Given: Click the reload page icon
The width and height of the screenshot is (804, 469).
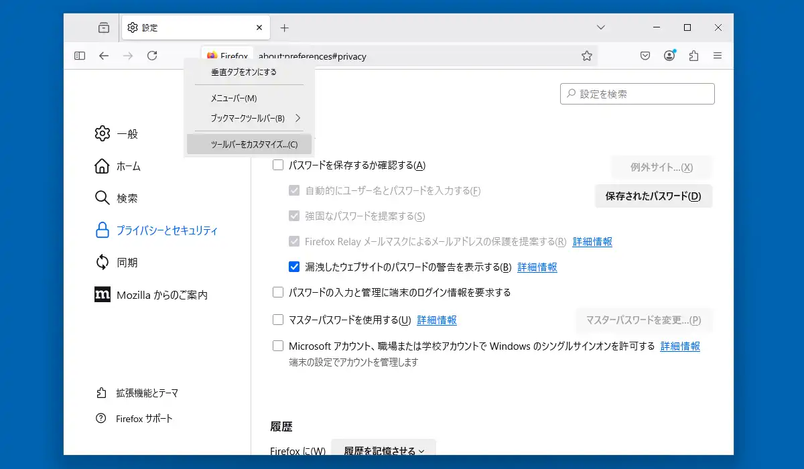Looking at the screenshot, I should 152,56.
